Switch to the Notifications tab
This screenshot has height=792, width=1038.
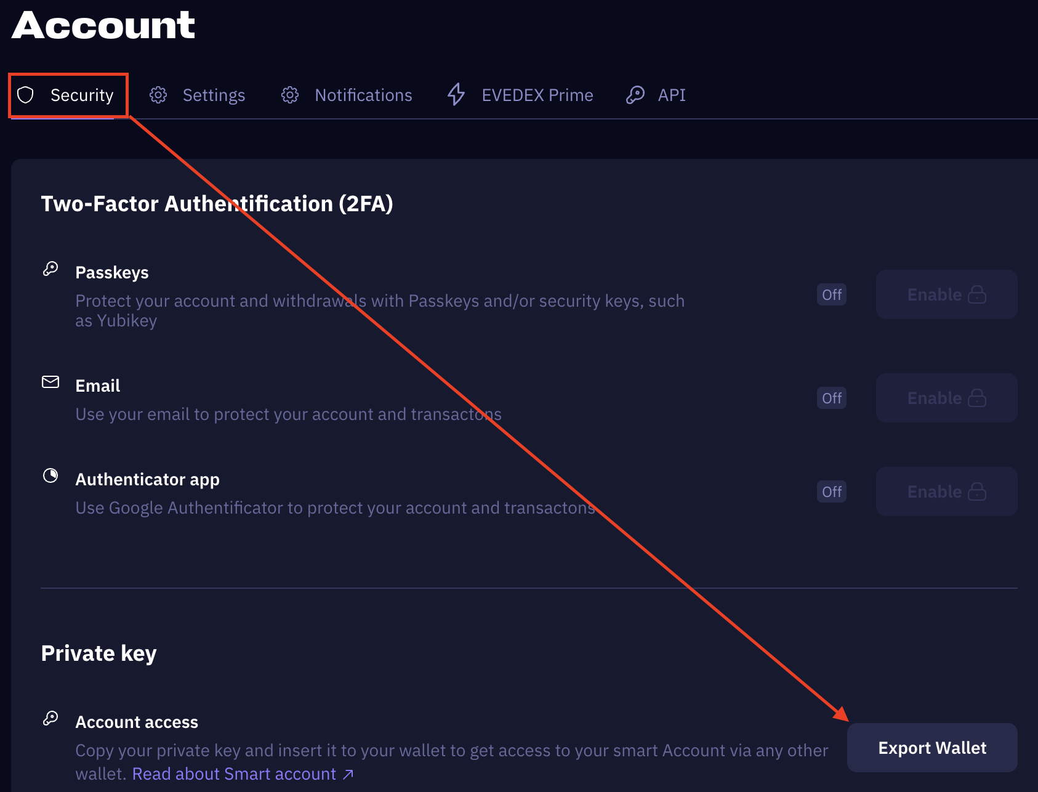pyautogui.click(x=363, y=95)
